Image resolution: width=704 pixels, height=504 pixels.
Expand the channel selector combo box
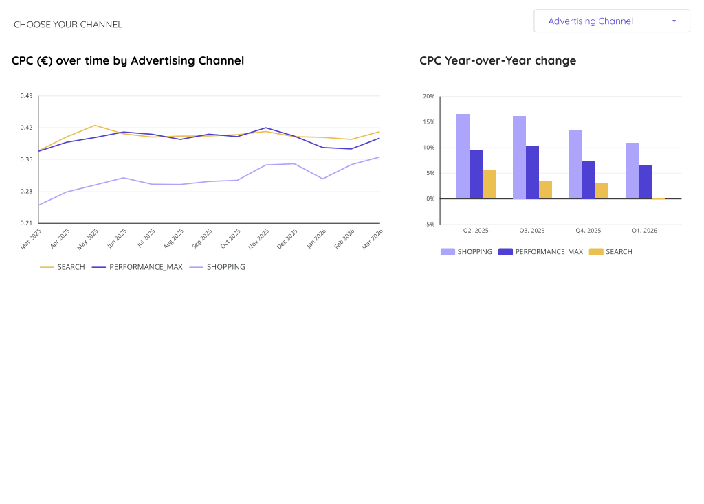point(611,21)
